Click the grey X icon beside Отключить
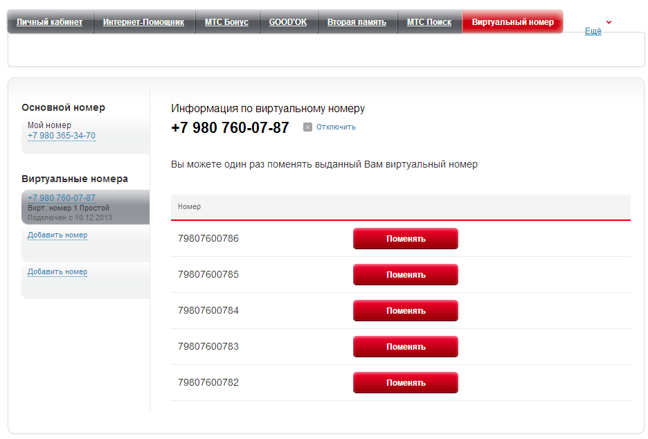The image size is (648, 439). coord(307,127)
